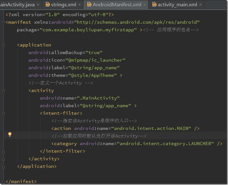Close the AndroidManifest.xml tab
The height and width of the screenshot is (185, 228).
(x=145, y=5)
